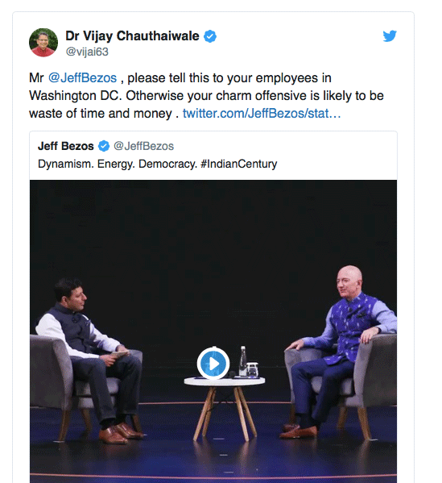442x483 pixels.
Task: Click the tweet text mentioning Washington DC
Action: coord(206,95)
